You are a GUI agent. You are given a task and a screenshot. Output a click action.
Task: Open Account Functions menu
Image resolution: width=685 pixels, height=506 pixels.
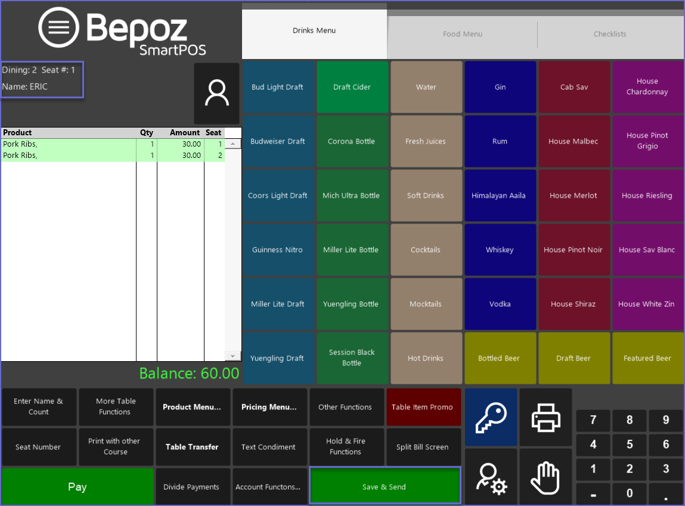(x=268, y=487)
